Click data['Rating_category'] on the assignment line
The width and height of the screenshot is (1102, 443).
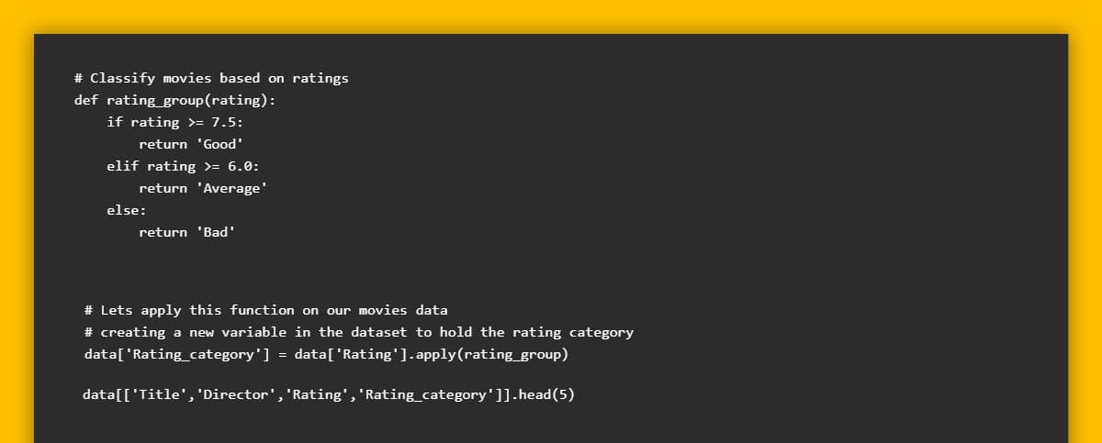176,354
